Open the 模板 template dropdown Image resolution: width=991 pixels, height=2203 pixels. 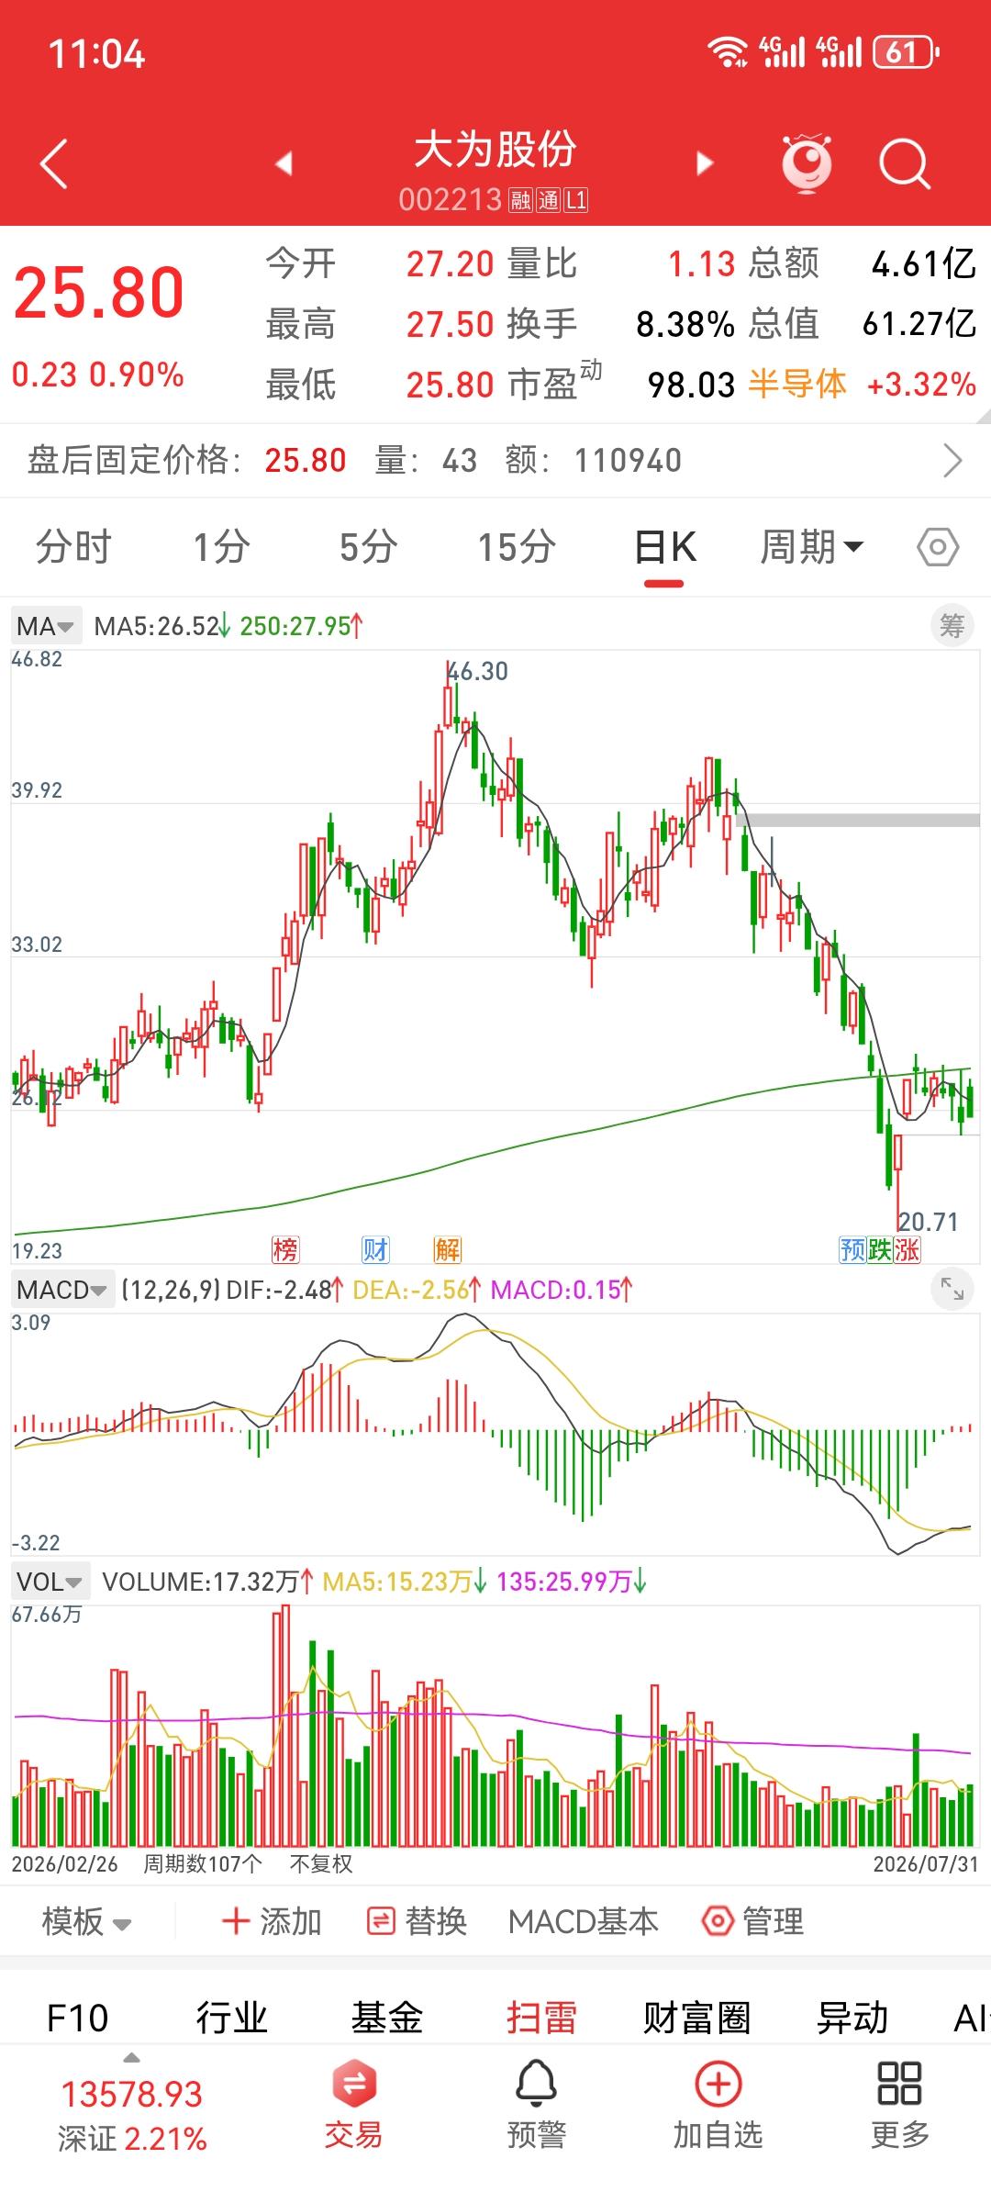click(x=87, y=1921)
